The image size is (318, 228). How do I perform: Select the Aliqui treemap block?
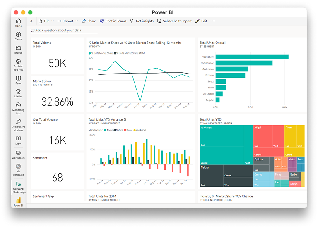pos(269,140)
